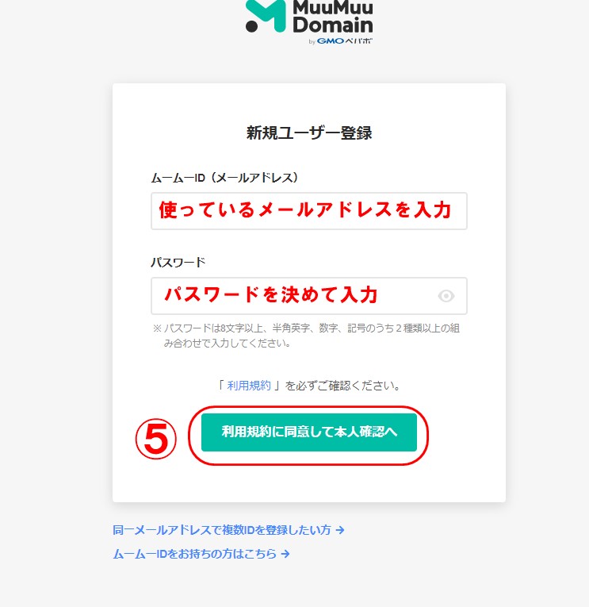Open 同一メールアドレスで複数IDを登録したい方 link
This screenshot has width=589, height=607.
point(222,530)
